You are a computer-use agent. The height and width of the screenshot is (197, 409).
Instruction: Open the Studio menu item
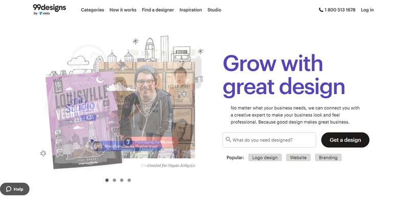214,10
